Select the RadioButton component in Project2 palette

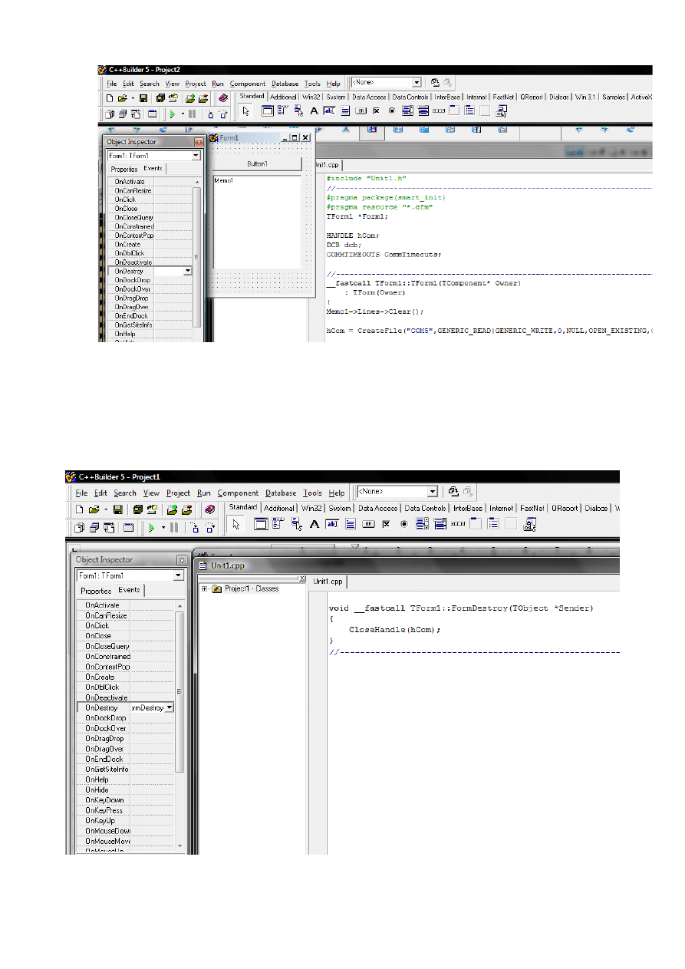tap(391, 111)
